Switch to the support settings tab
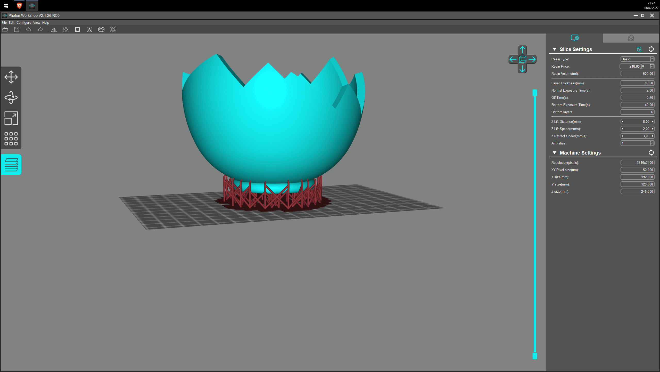Image resolution: width=660 pixels, height=372 pixels. coord(631,38)
